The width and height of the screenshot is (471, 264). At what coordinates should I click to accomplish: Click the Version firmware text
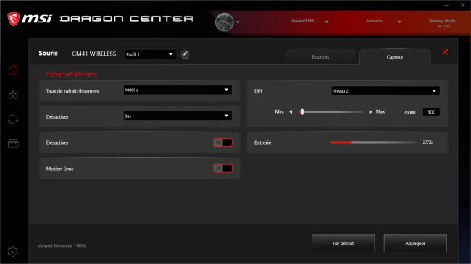point(62,246)
